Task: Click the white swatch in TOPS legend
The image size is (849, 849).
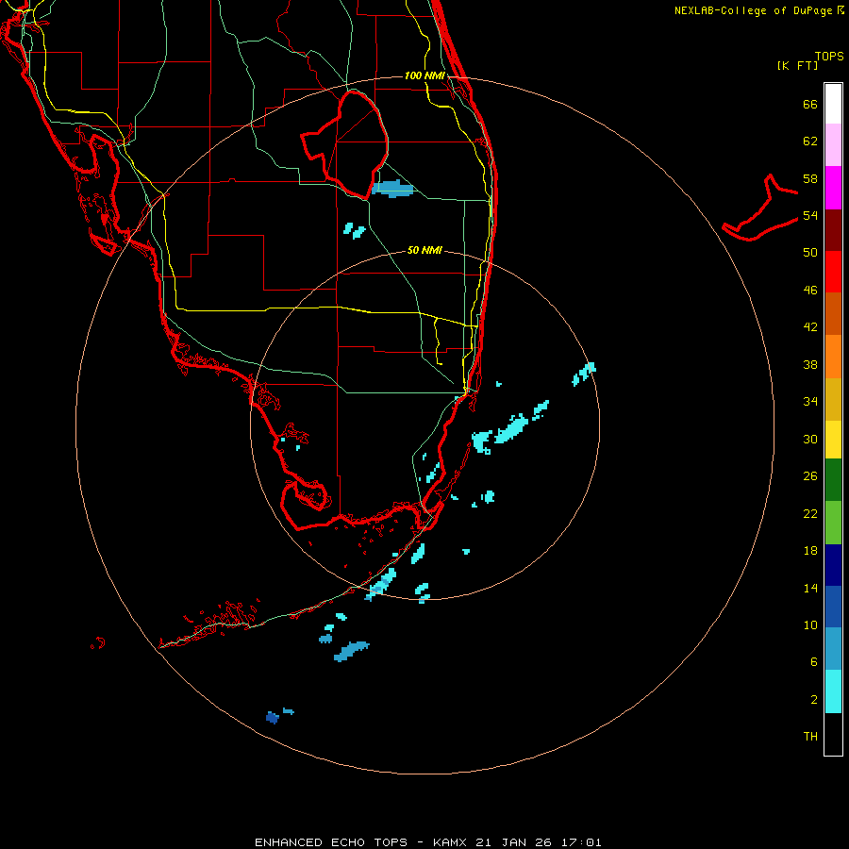Action: 833,104
